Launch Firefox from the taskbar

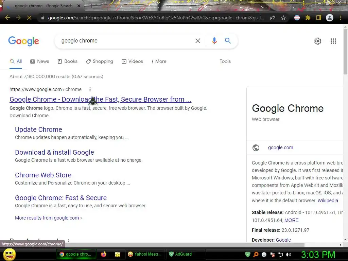click(104, 254)
